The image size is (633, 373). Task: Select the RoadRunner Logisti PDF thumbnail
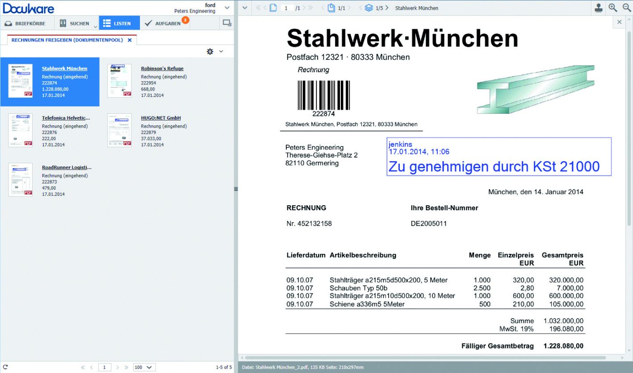click(x=21, y=180)
